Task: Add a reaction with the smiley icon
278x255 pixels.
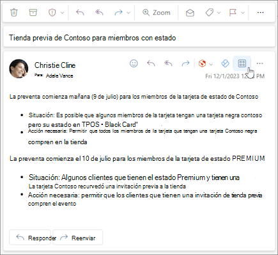Action: (134, 63)
